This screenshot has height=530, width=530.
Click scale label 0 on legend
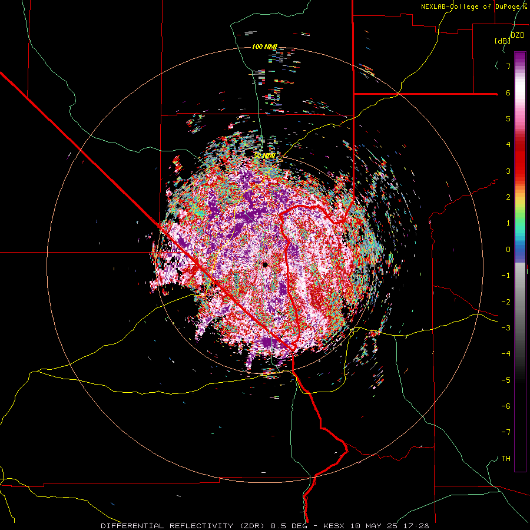coord(508,250)
